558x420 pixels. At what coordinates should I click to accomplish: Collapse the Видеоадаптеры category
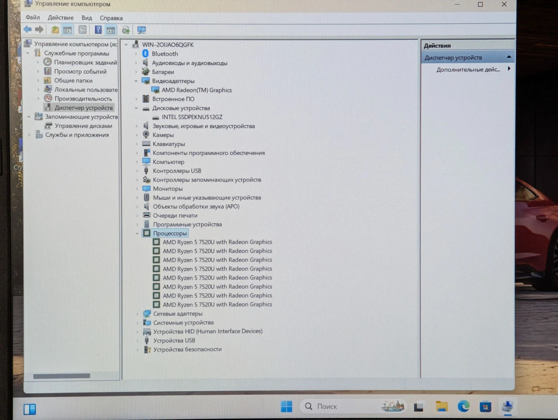[x=136, y=81]
